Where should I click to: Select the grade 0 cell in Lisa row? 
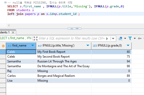[111, 81]
